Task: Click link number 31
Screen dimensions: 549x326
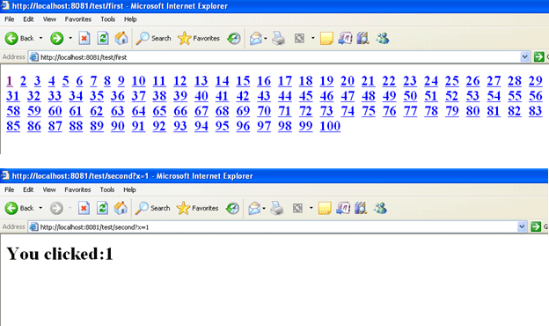Action: click(x=13, y=96)
